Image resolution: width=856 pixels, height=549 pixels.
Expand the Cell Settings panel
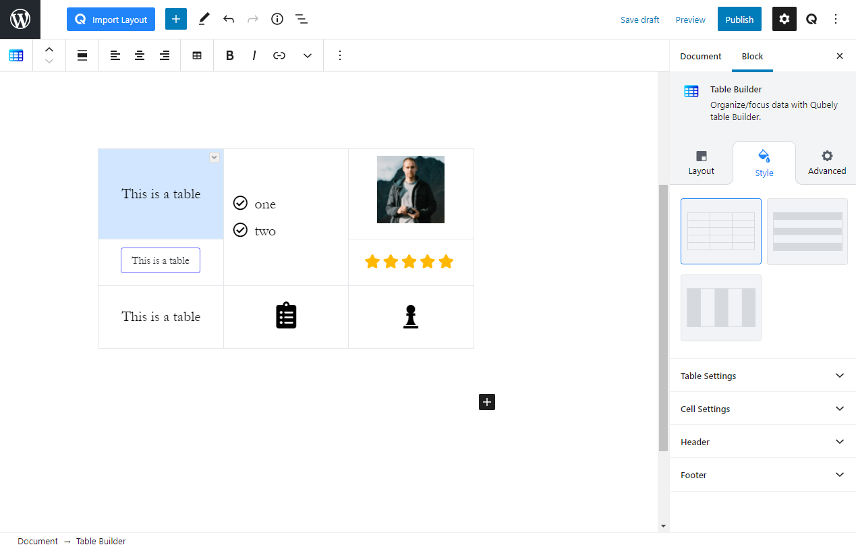click(762, 409)
